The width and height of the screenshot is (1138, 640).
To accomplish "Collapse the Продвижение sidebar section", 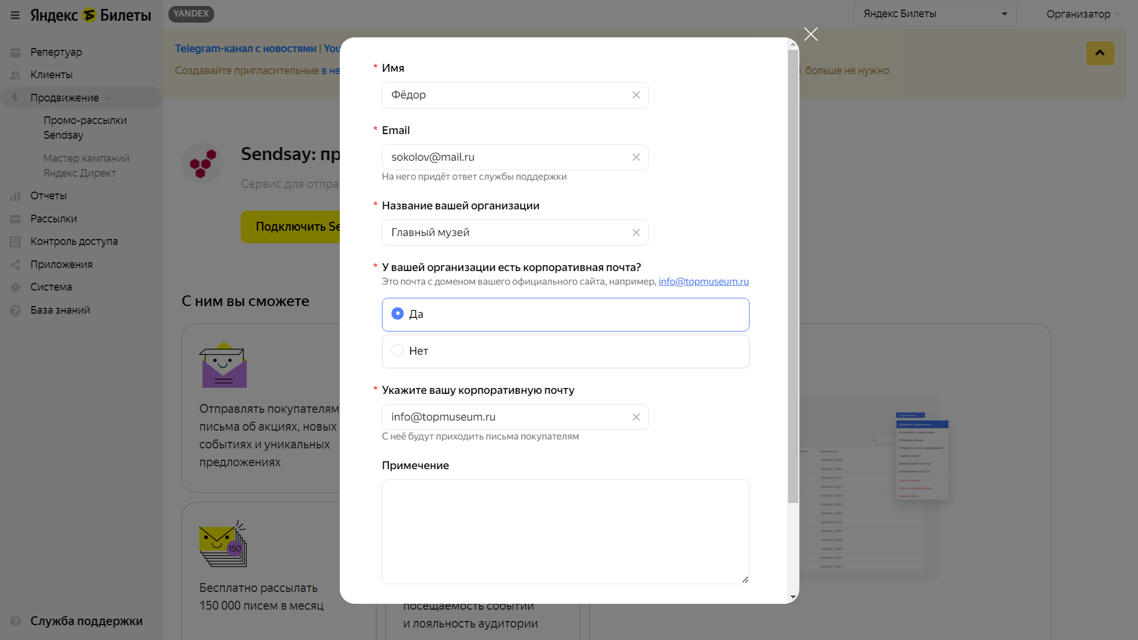I will 65,98.
